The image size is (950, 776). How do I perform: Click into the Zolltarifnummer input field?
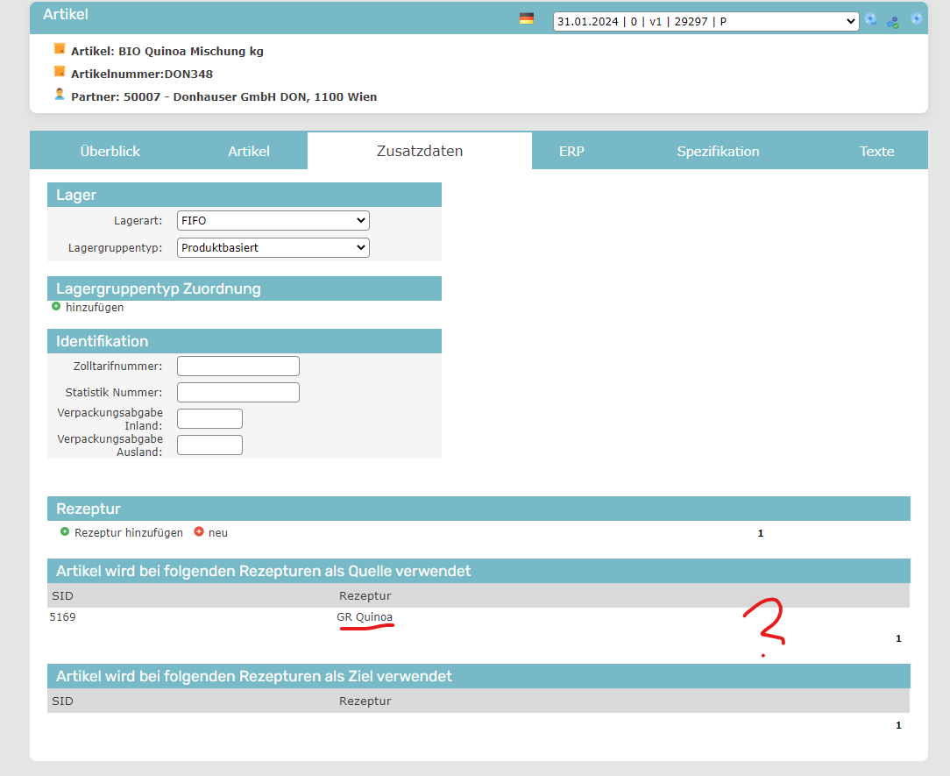[x=238, y=366]
